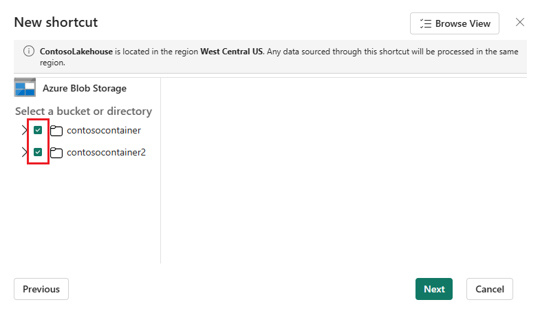Switch to Browse View
This screenshot has width=540, height=311.
[454, 23]
